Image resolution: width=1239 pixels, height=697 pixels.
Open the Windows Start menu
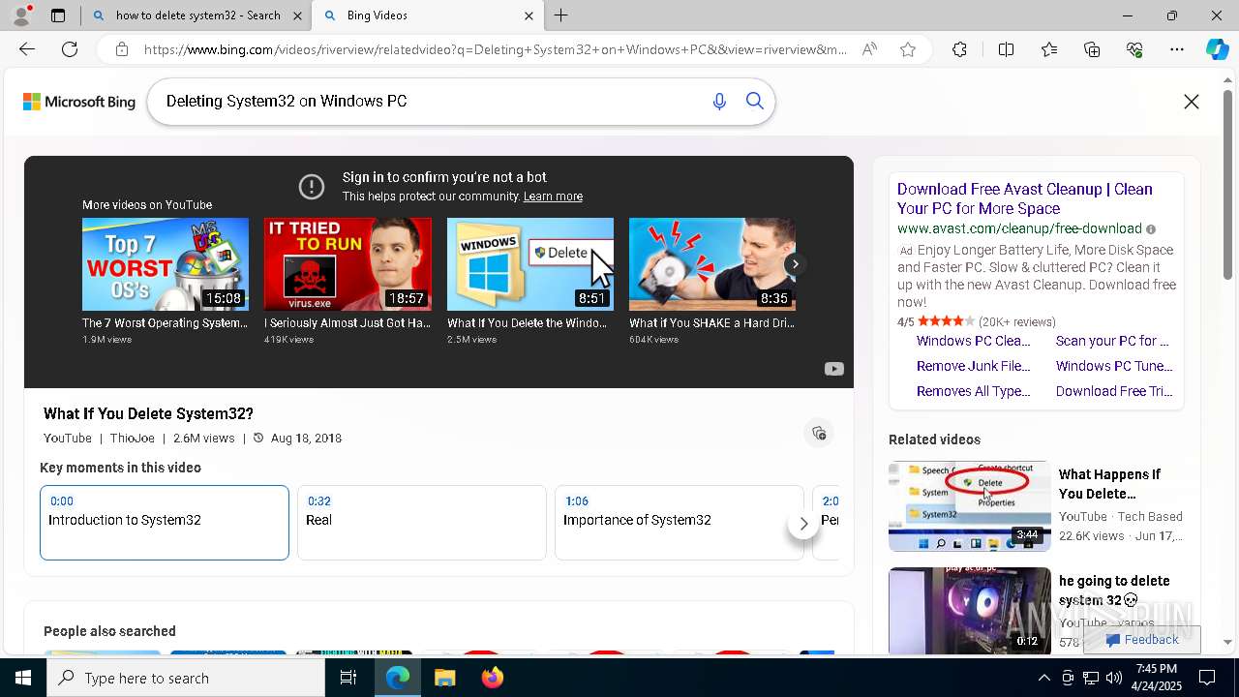[23, 678]
